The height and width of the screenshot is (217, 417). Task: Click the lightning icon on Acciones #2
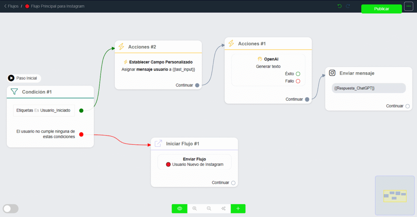click(121, 47)
